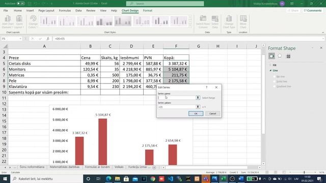
Task: Click zoom out minus button
Action: click(290, 172)
